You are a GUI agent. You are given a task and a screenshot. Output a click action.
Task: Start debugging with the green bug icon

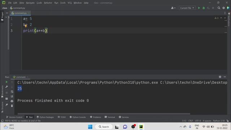[x=204, y=8]
